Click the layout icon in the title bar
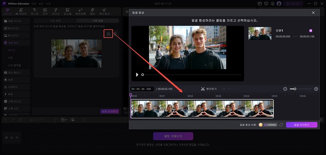 [260, 4]
